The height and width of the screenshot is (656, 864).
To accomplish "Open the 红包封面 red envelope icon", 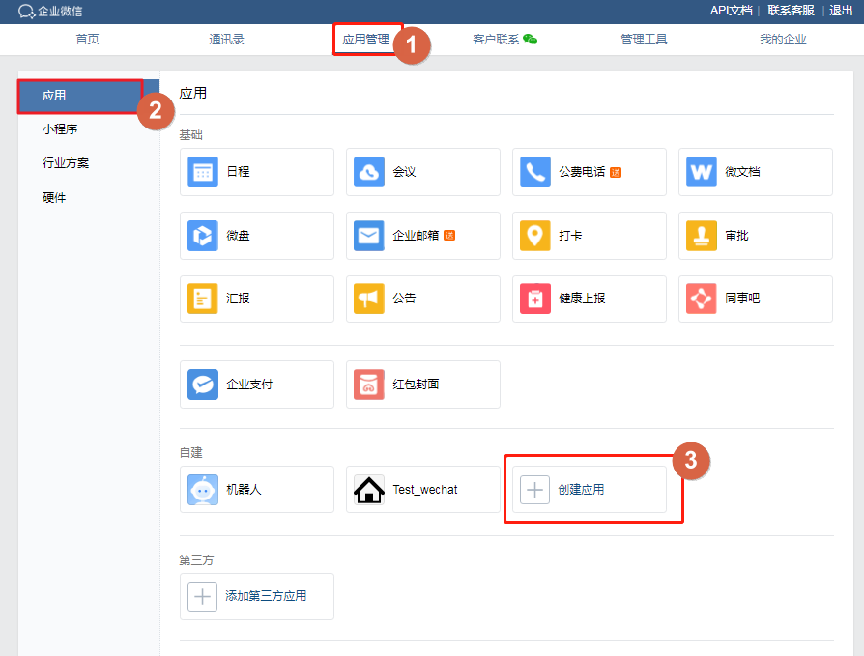I will pos(369,385).
